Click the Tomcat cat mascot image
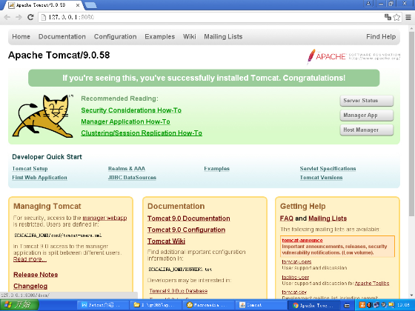Screen dimensions: 415x311 [44, 116]
